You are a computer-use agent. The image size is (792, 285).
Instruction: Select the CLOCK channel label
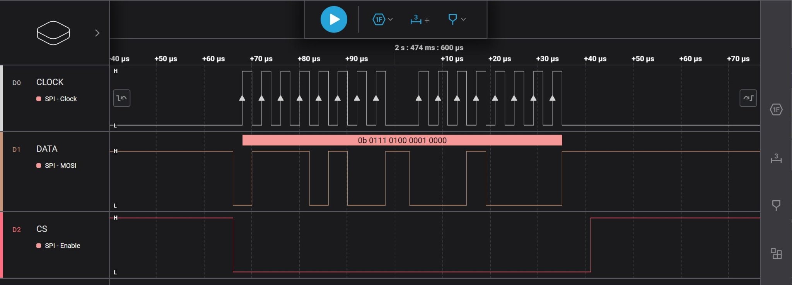(x=50, y=82)
